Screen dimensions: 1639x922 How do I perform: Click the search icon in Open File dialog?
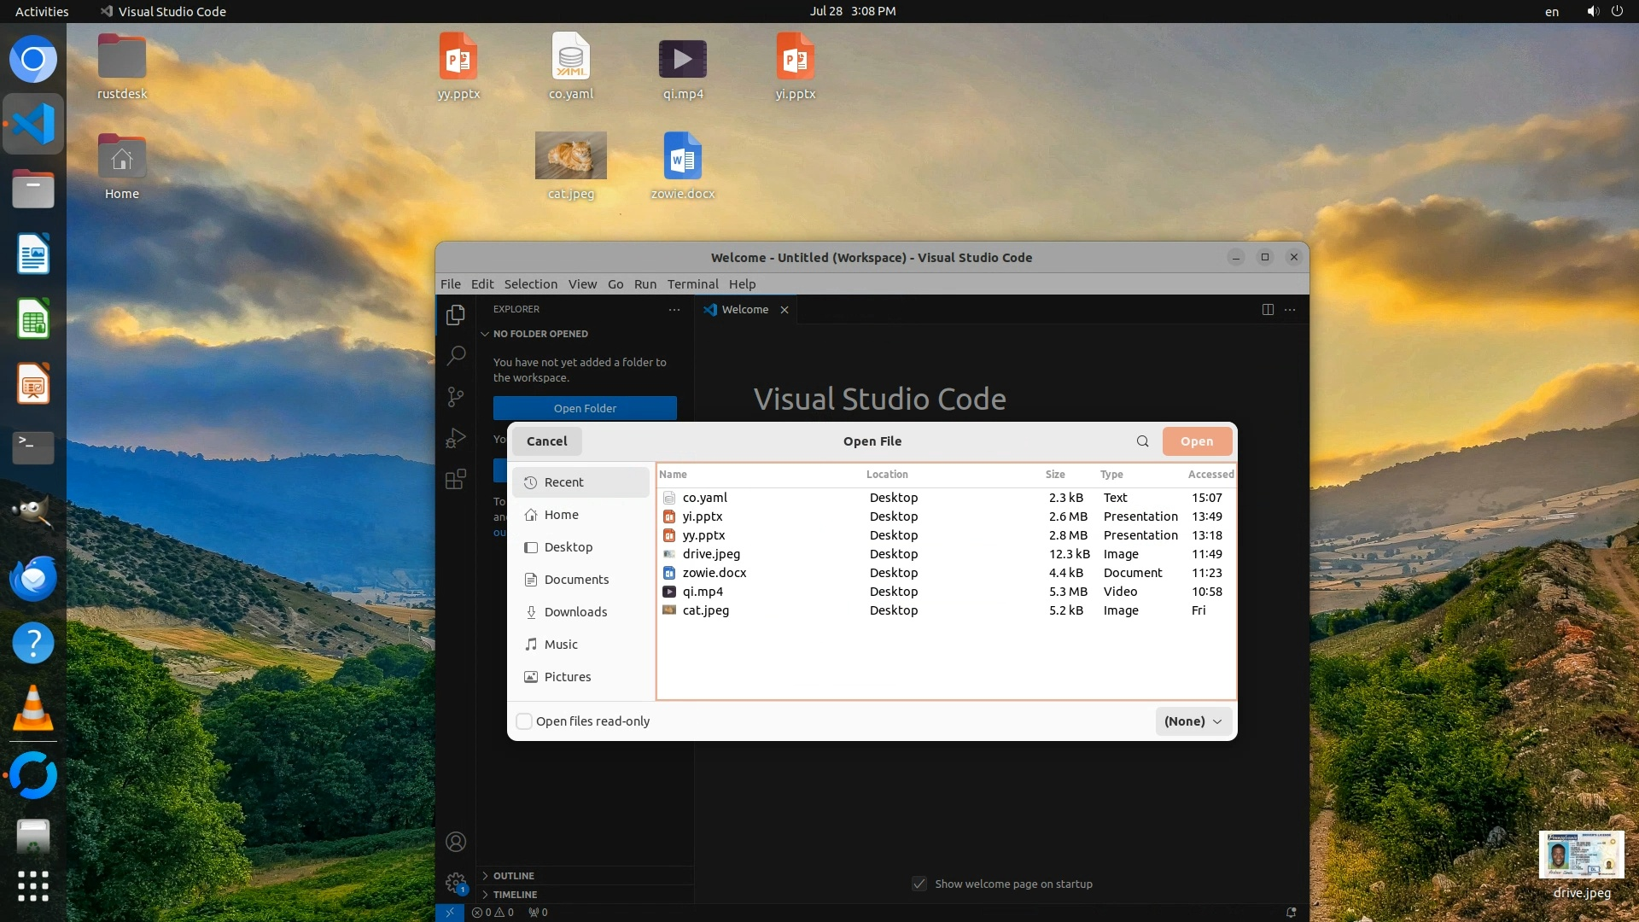tap(1142, 441)
